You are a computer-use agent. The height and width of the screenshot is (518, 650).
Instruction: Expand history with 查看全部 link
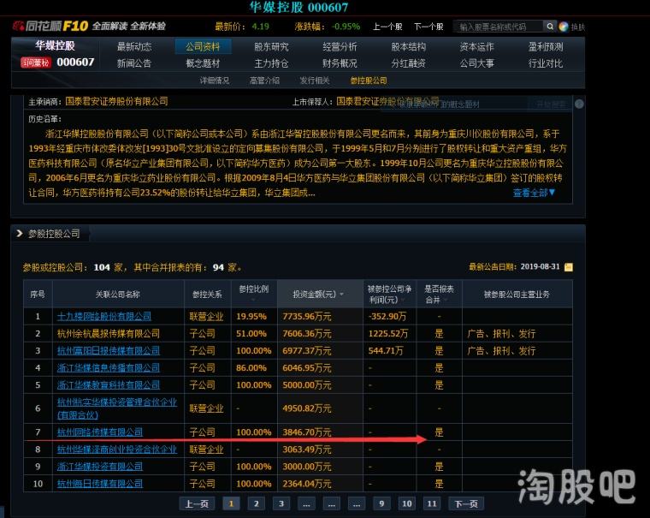point(534,193)
